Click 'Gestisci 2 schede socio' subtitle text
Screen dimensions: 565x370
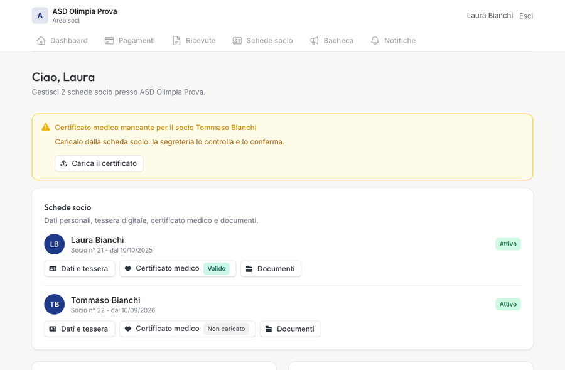coord(119,92)
